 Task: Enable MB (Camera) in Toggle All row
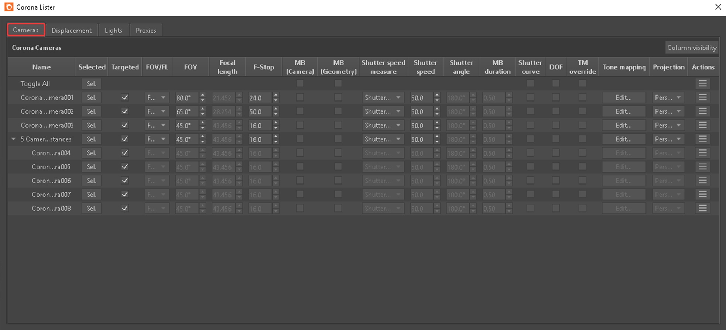click(300, 83)
